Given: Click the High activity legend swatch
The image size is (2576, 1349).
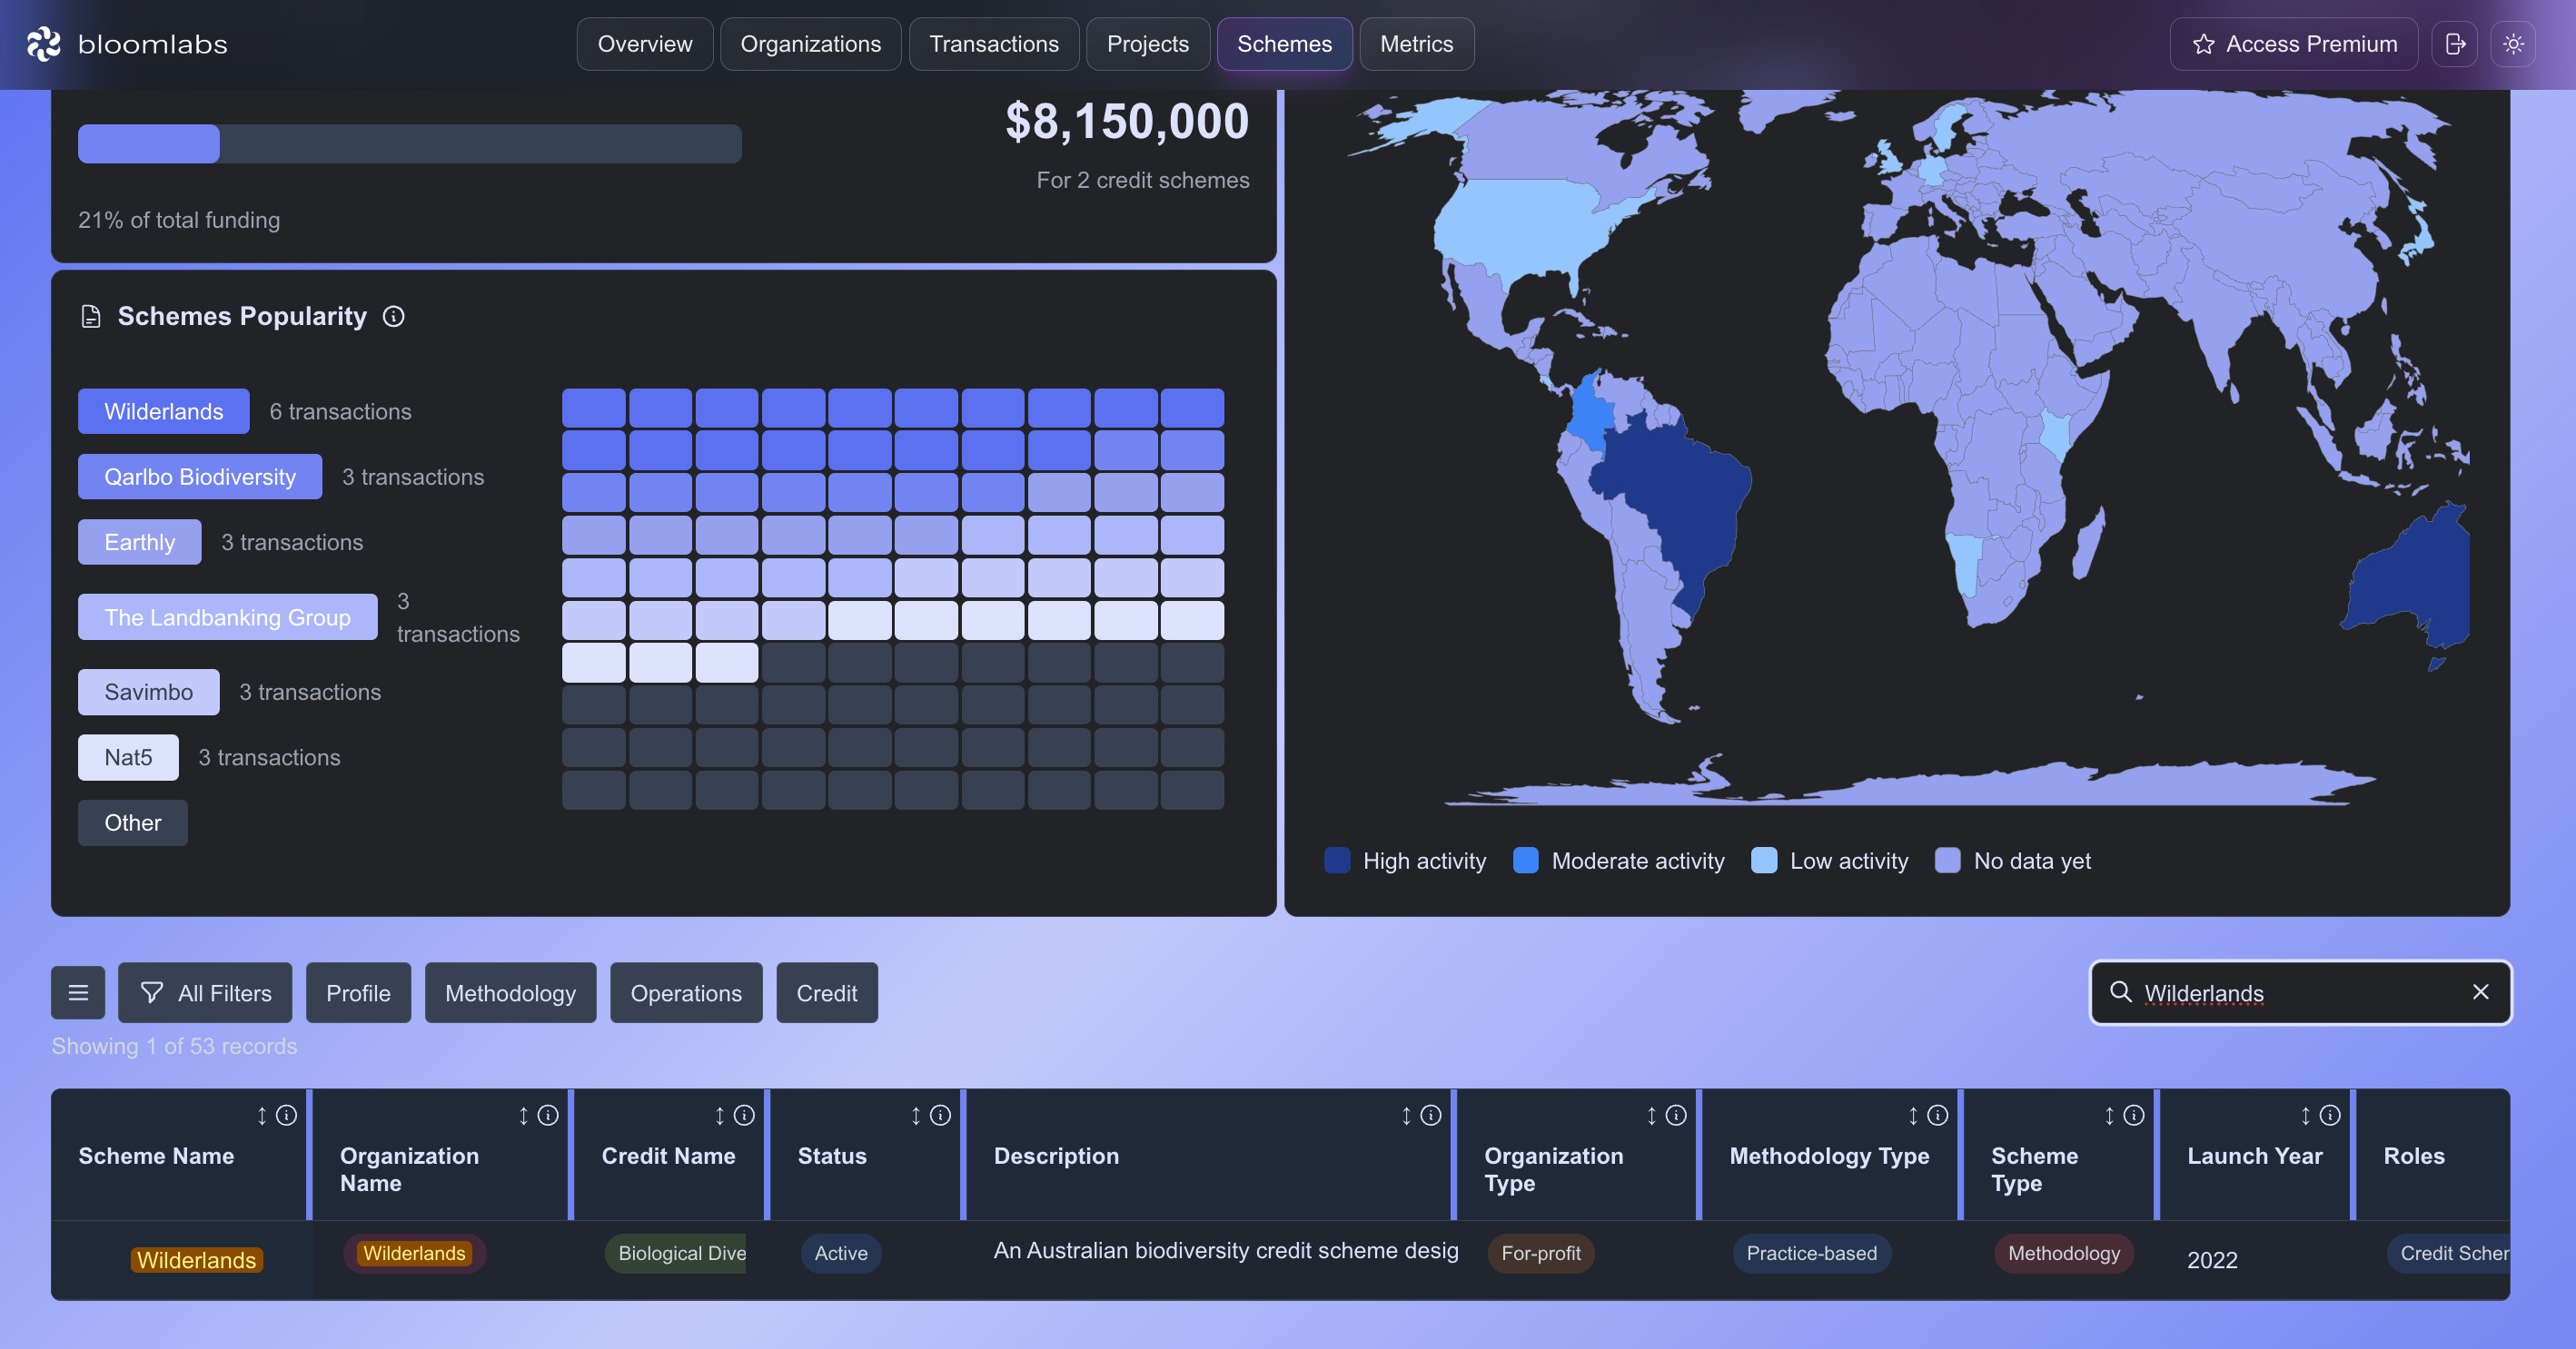Looking at the screenshot, I should (1337, 861).
